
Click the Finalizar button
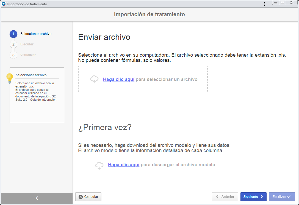coord(282,197)
